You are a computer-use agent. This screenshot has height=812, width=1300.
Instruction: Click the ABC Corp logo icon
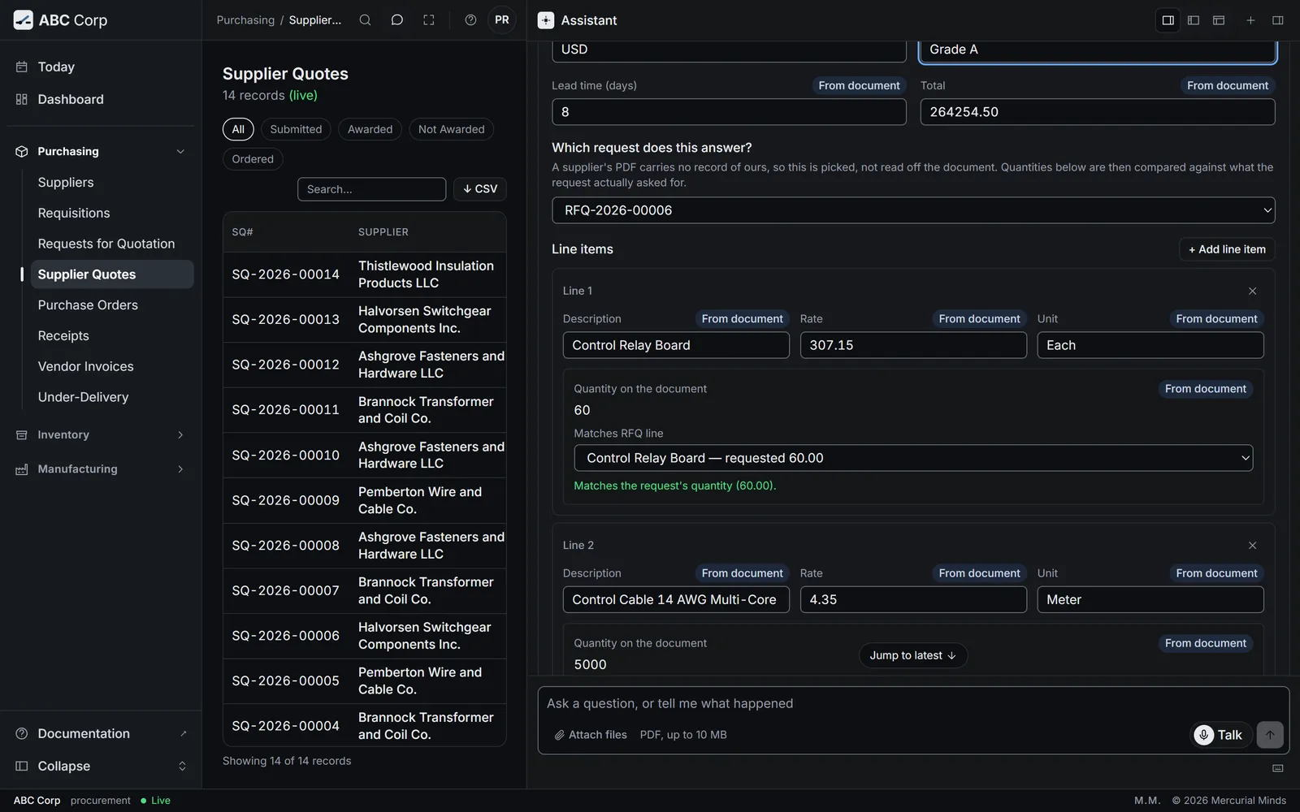(x=24, y=20)
